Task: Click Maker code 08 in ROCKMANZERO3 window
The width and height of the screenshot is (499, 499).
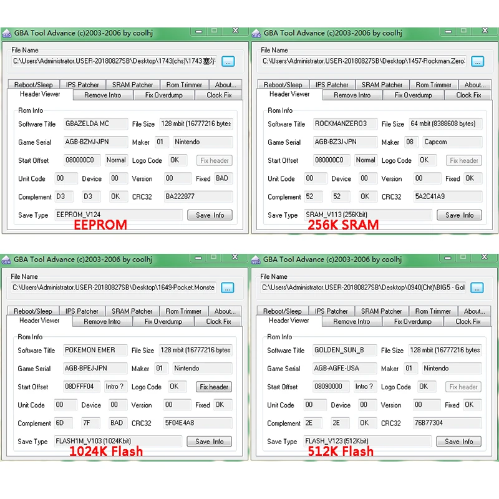Action: [x=411, y=142]
